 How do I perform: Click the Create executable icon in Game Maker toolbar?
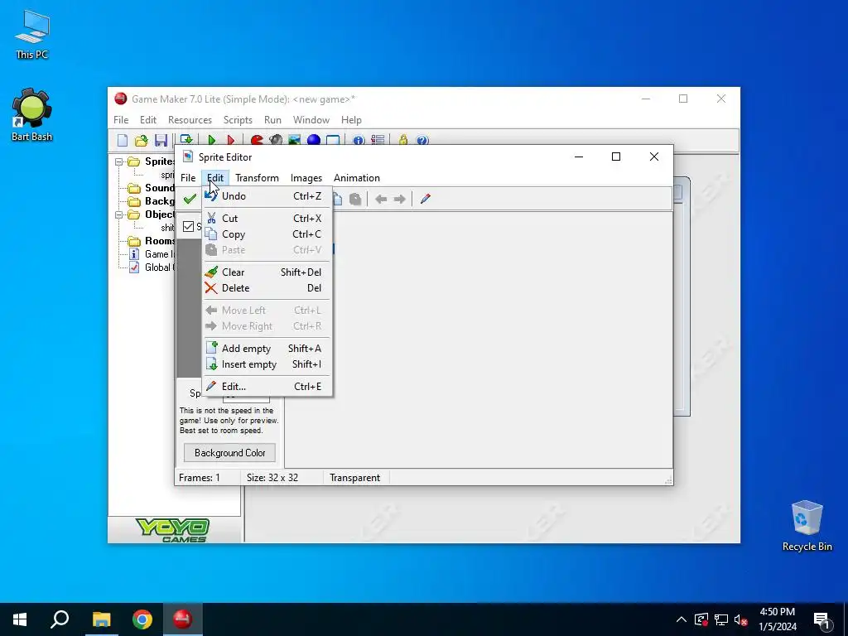click(186, 139)
